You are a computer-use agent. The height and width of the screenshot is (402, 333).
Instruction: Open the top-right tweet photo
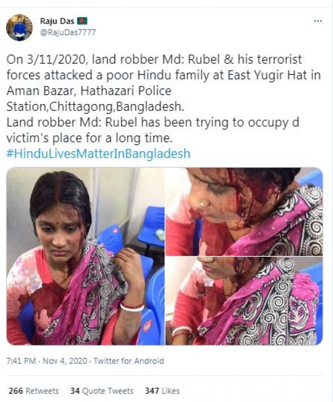click(x=244, y=212)
